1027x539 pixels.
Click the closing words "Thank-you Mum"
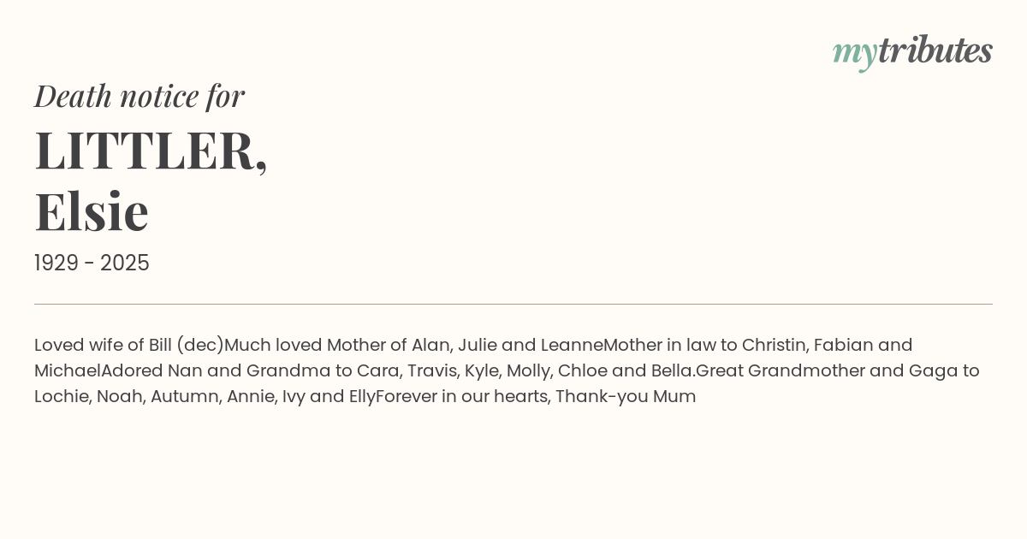pos(626,397)
